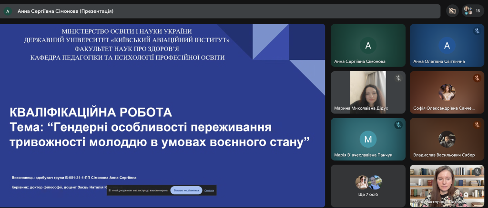Viewport: 488px width, 208px height.
Task: Click the 'Сховати' link in sharing bar
Action: pyautogui.click(x=209, y=190)
